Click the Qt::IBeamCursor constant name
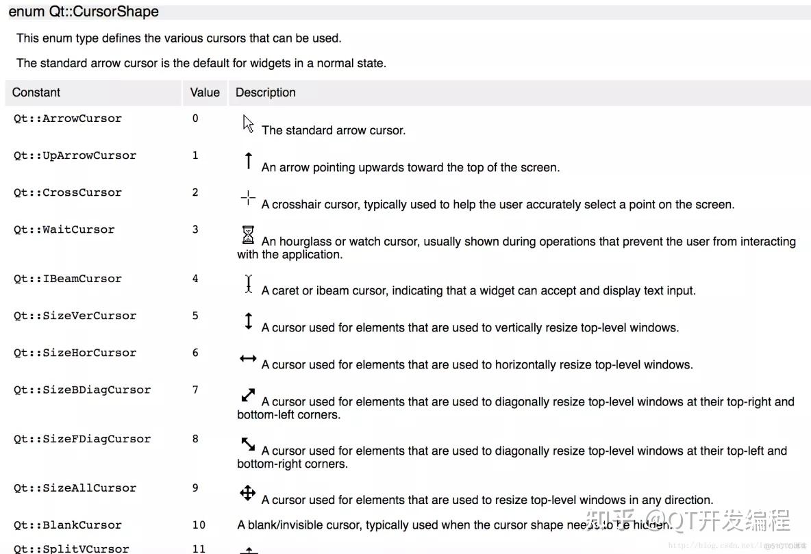This screenshot has height=554, width=811. [x=68, y=279]
